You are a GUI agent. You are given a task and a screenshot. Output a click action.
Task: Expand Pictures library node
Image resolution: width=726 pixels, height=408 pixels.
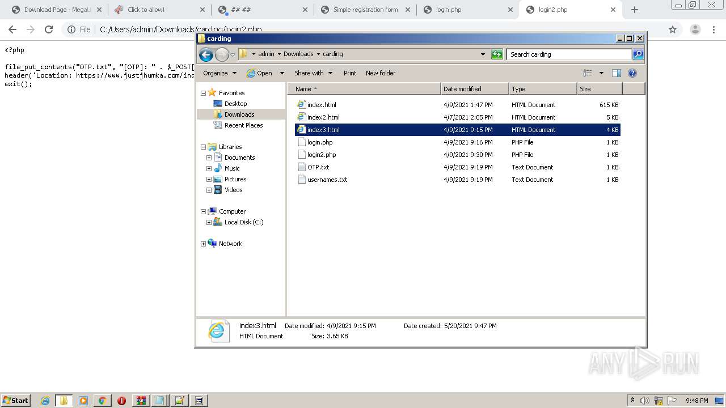coord(209,179)
